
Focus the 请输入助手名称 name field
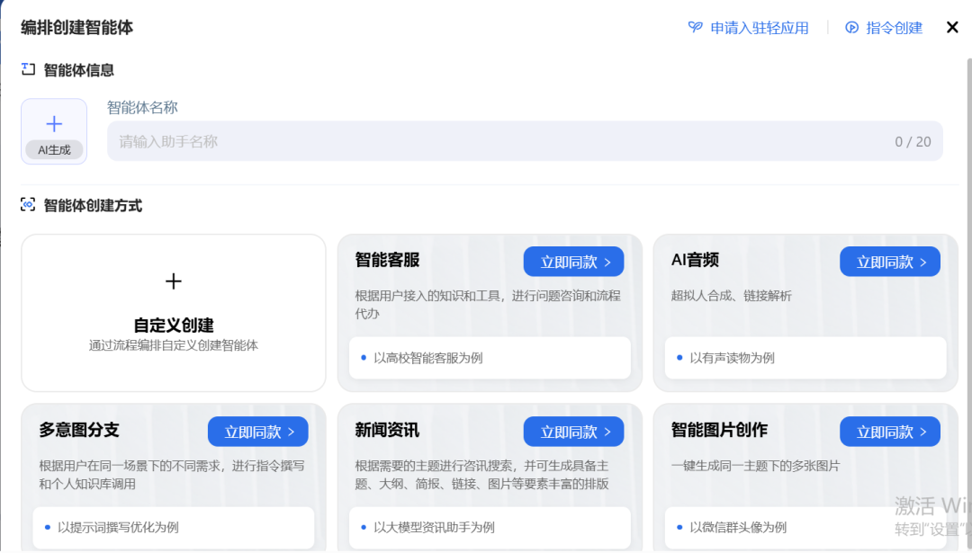pos(525,141)
